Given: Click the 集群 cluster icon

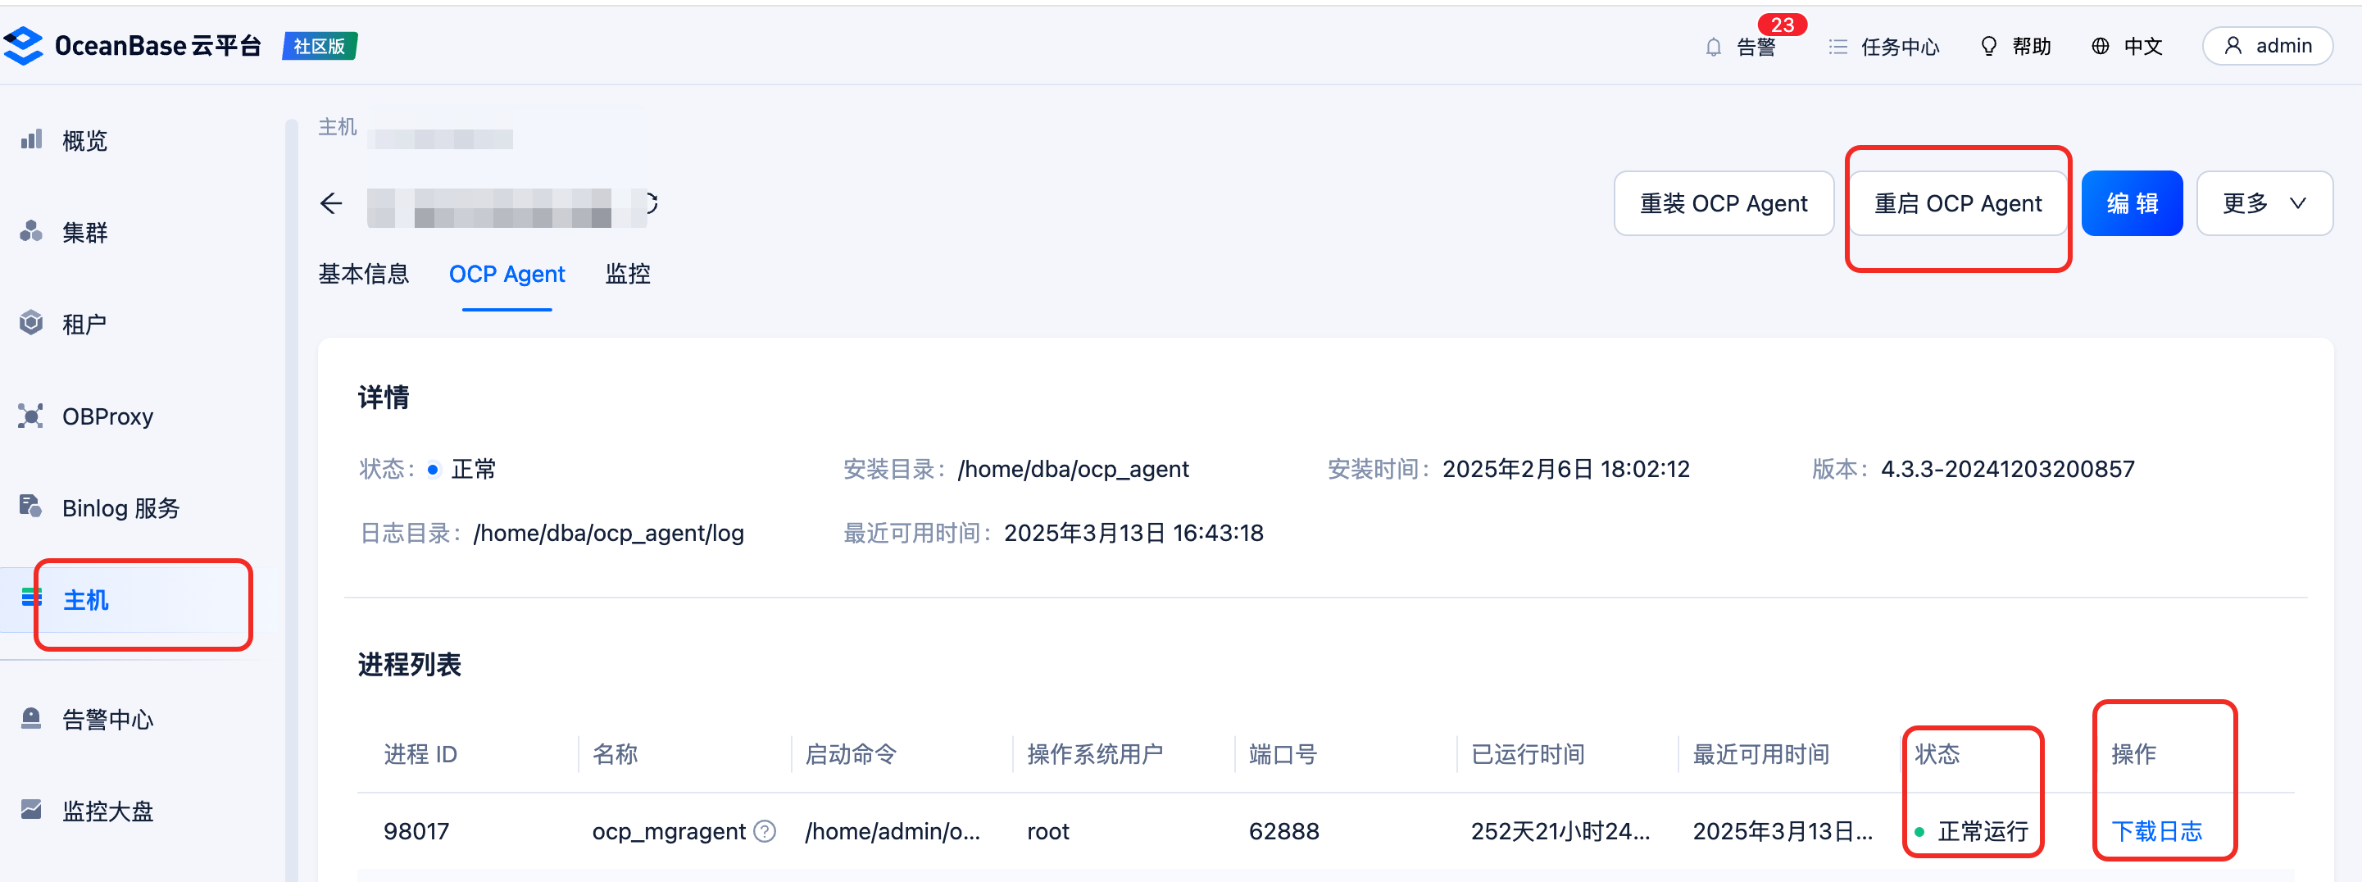Looking at the screenshot, I should coord(31,231).
